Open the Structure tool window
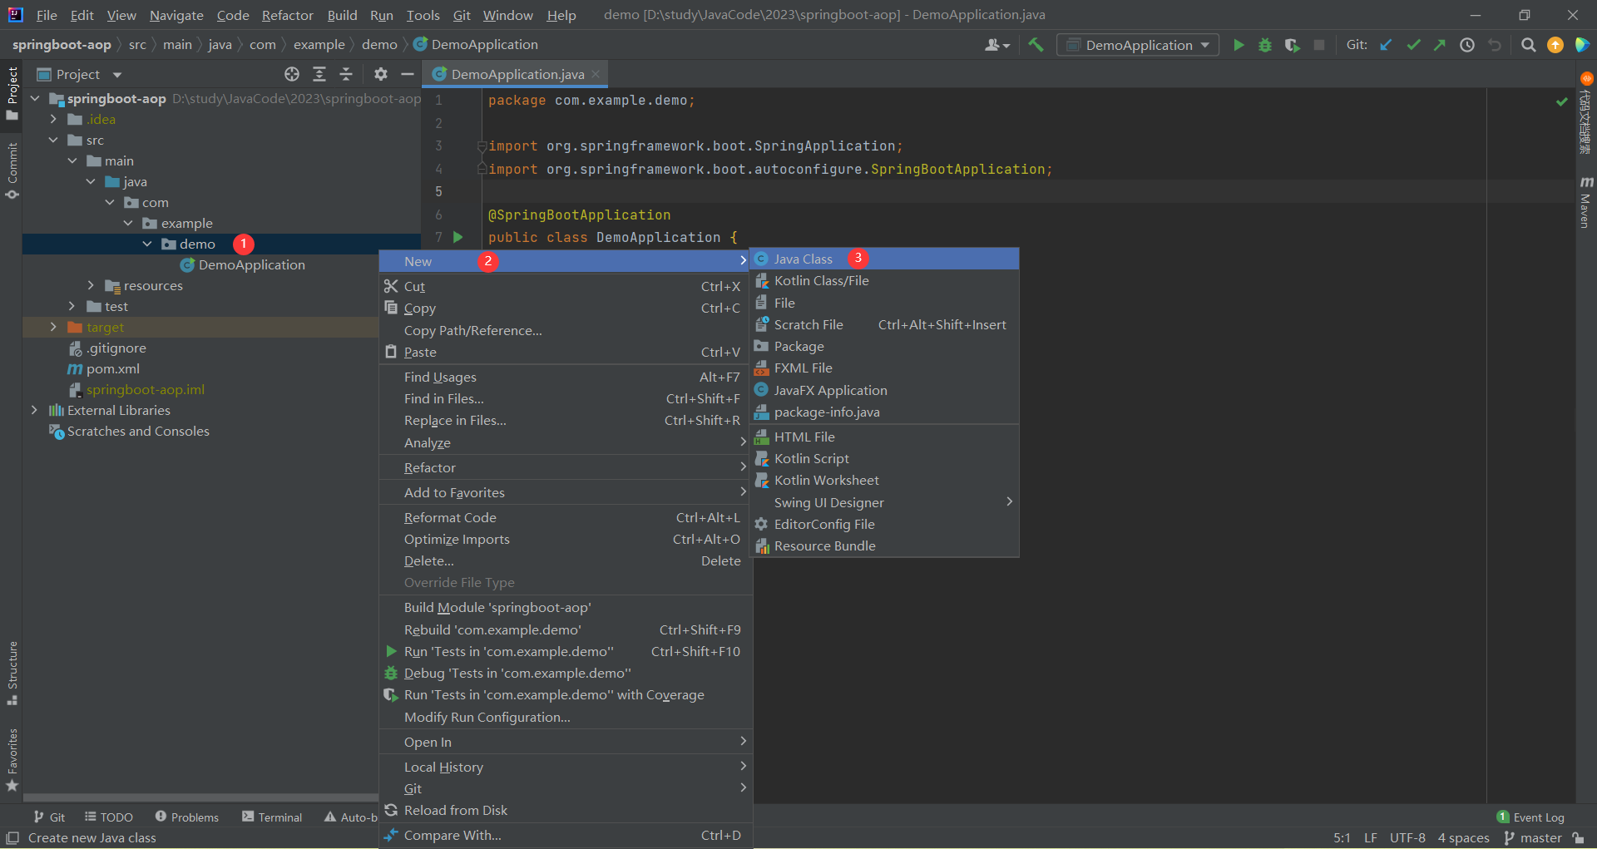Screen dimensions: 1597x849 [x=12, y=672]
